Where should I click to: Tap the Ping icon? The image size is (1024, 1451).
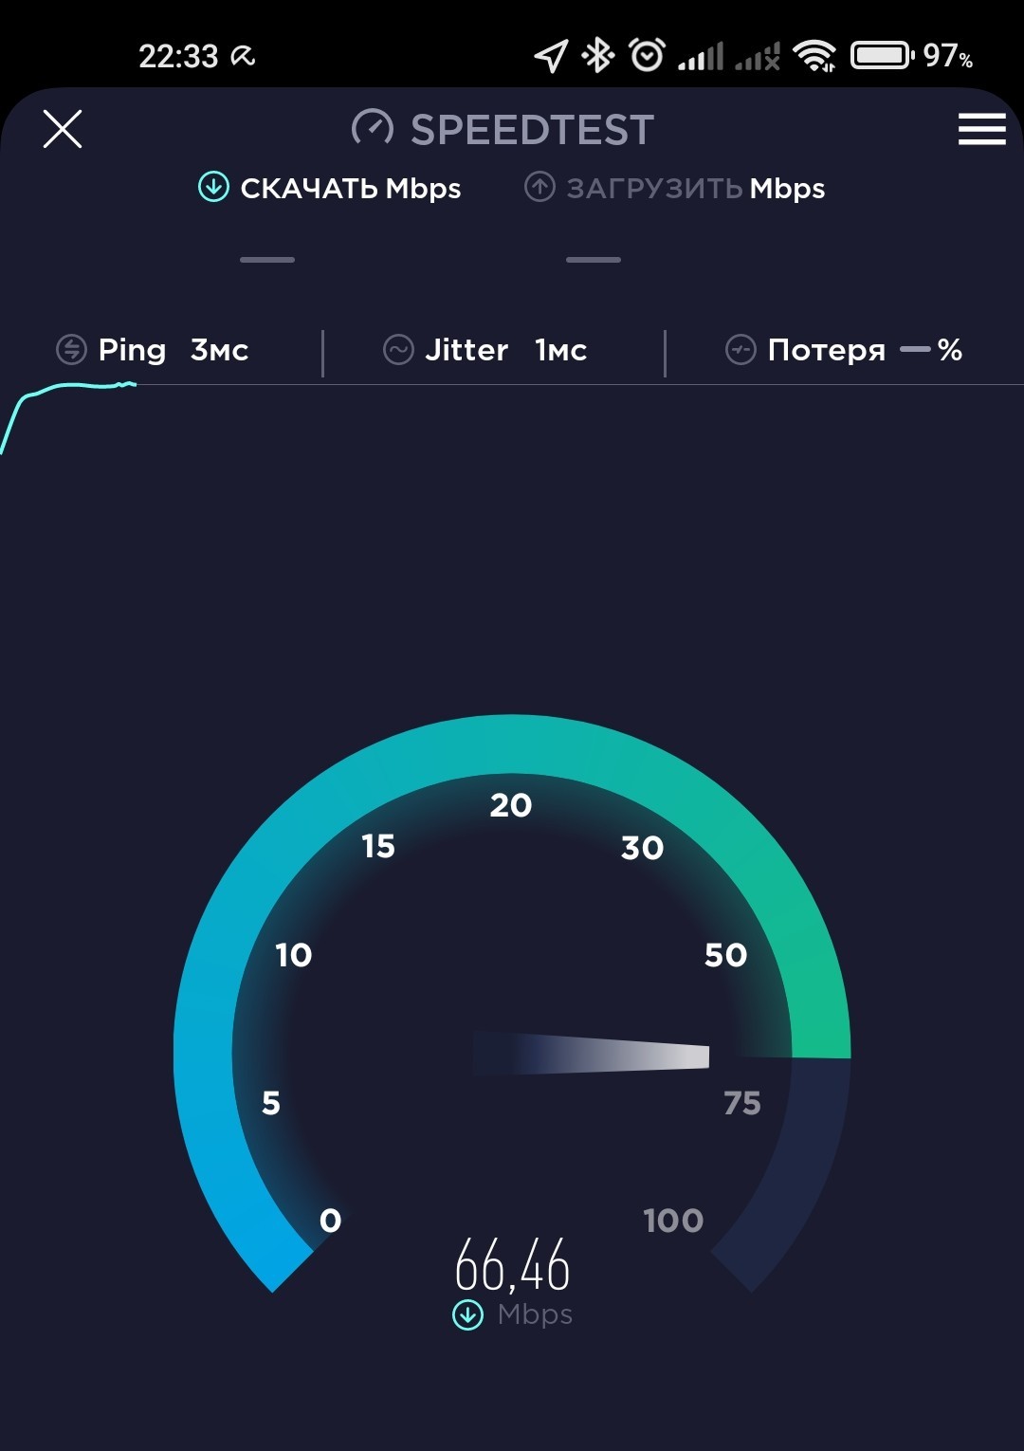click(x=71, y=350)
